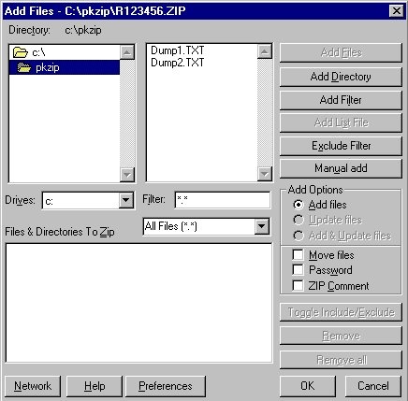Image resolution: width=408 pixels, height=401 pixels.
Task: Click the Add List File button
Action: (x=341, y=122)
